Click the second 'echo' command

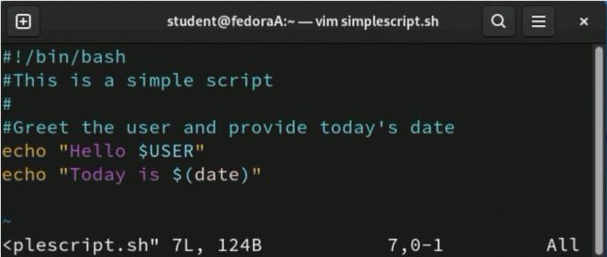tap(23, 174)
